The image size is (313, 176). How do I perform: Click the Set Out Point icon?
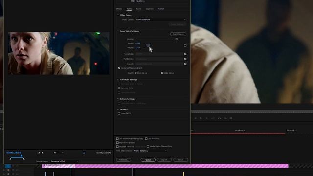pos(43,153)
